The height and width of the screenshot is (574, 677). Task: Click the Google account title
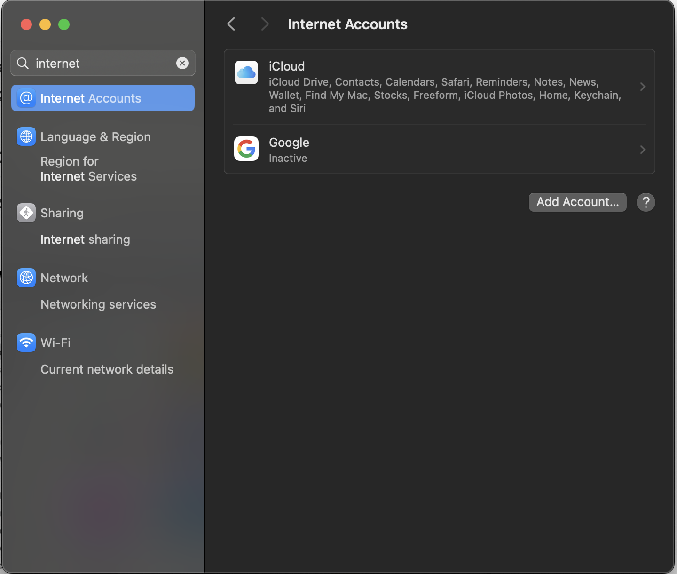pos(289,143)
